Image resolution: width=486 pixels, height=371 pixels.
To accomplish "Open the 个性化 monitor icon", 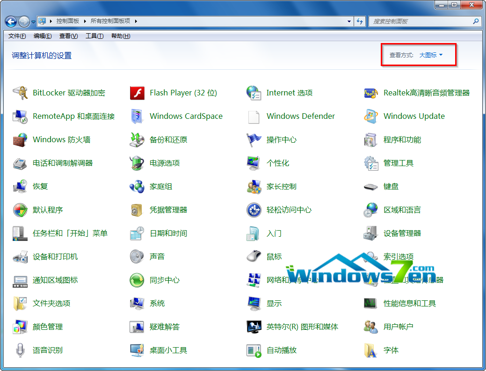I will [254, 163].
